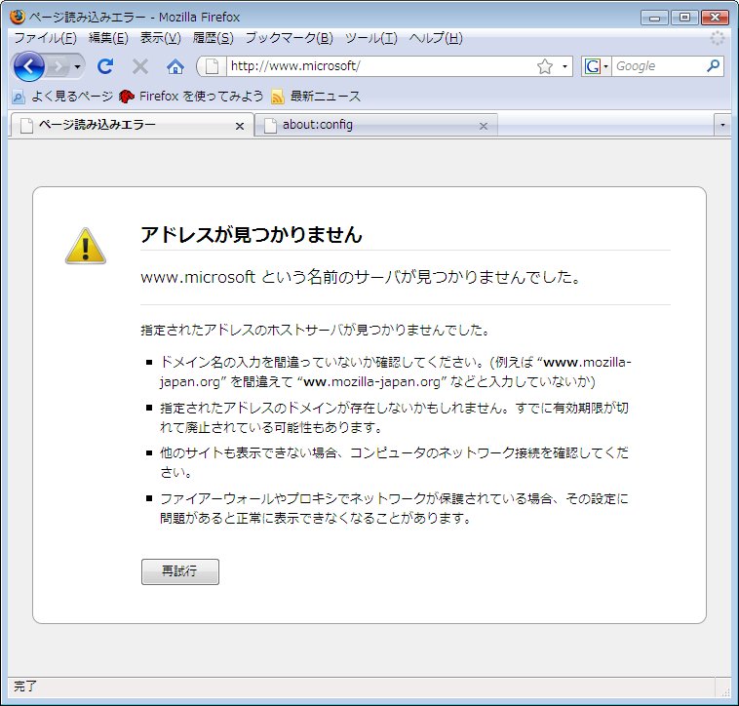Click inside the Google search box
The height and width of the screenshot is (706, 739).
point(658,66)
